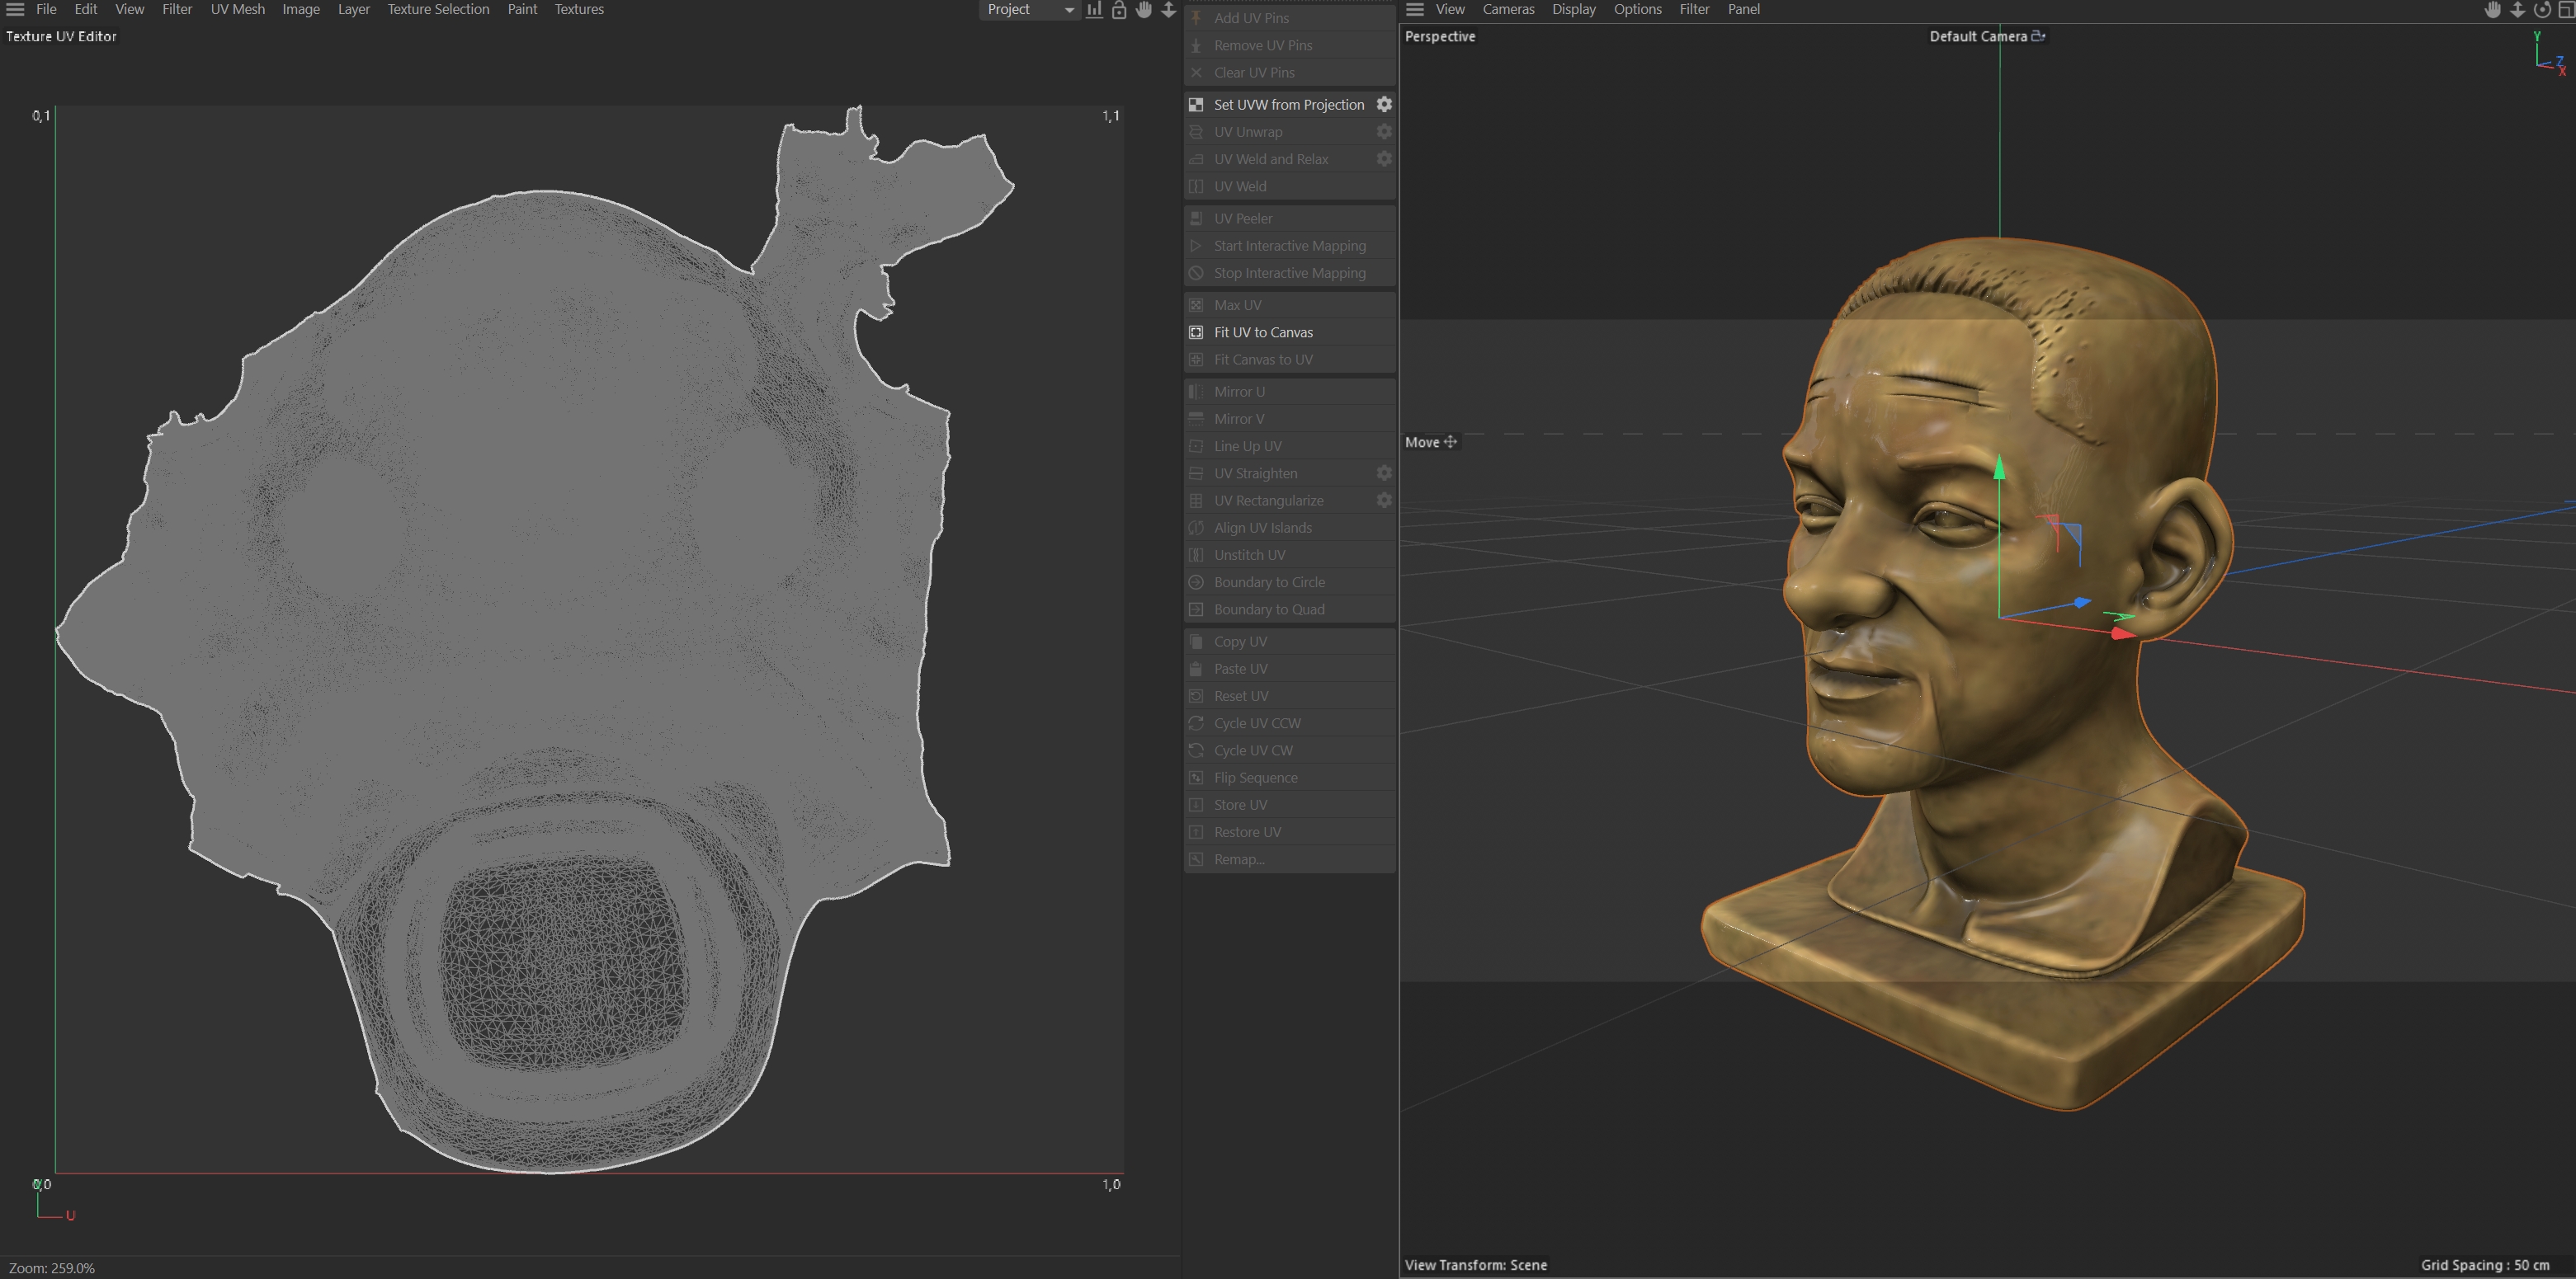The height and width of the screenshot is (1279, 2576).
Task: Click the rotate view icon in Perspective viewport
Action: [2542, 10]
